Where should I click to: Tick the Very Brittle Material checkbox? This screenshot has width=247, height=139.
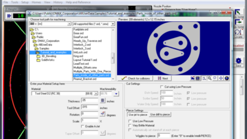(x=130, y=125)
